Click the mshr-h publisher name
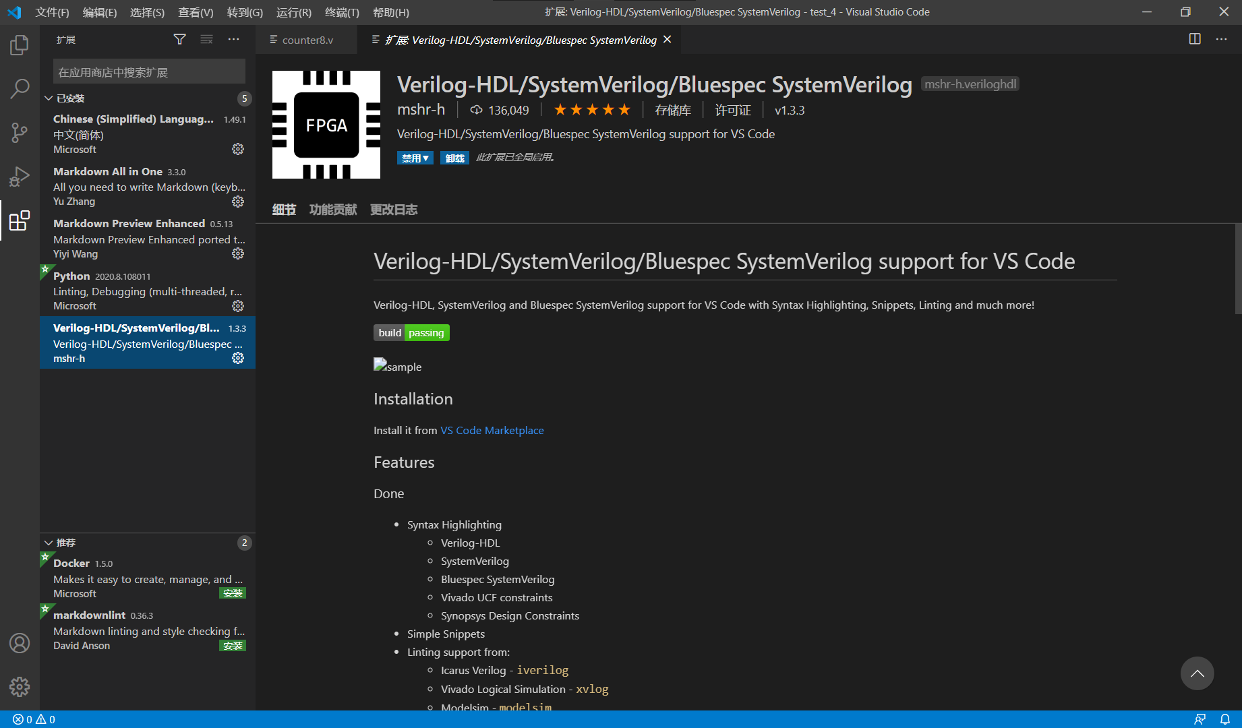The image size is (1242, 728). coord(421,110)
